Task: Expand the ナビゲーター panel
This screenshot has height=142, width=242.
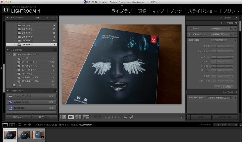Action: coord(8,18)
